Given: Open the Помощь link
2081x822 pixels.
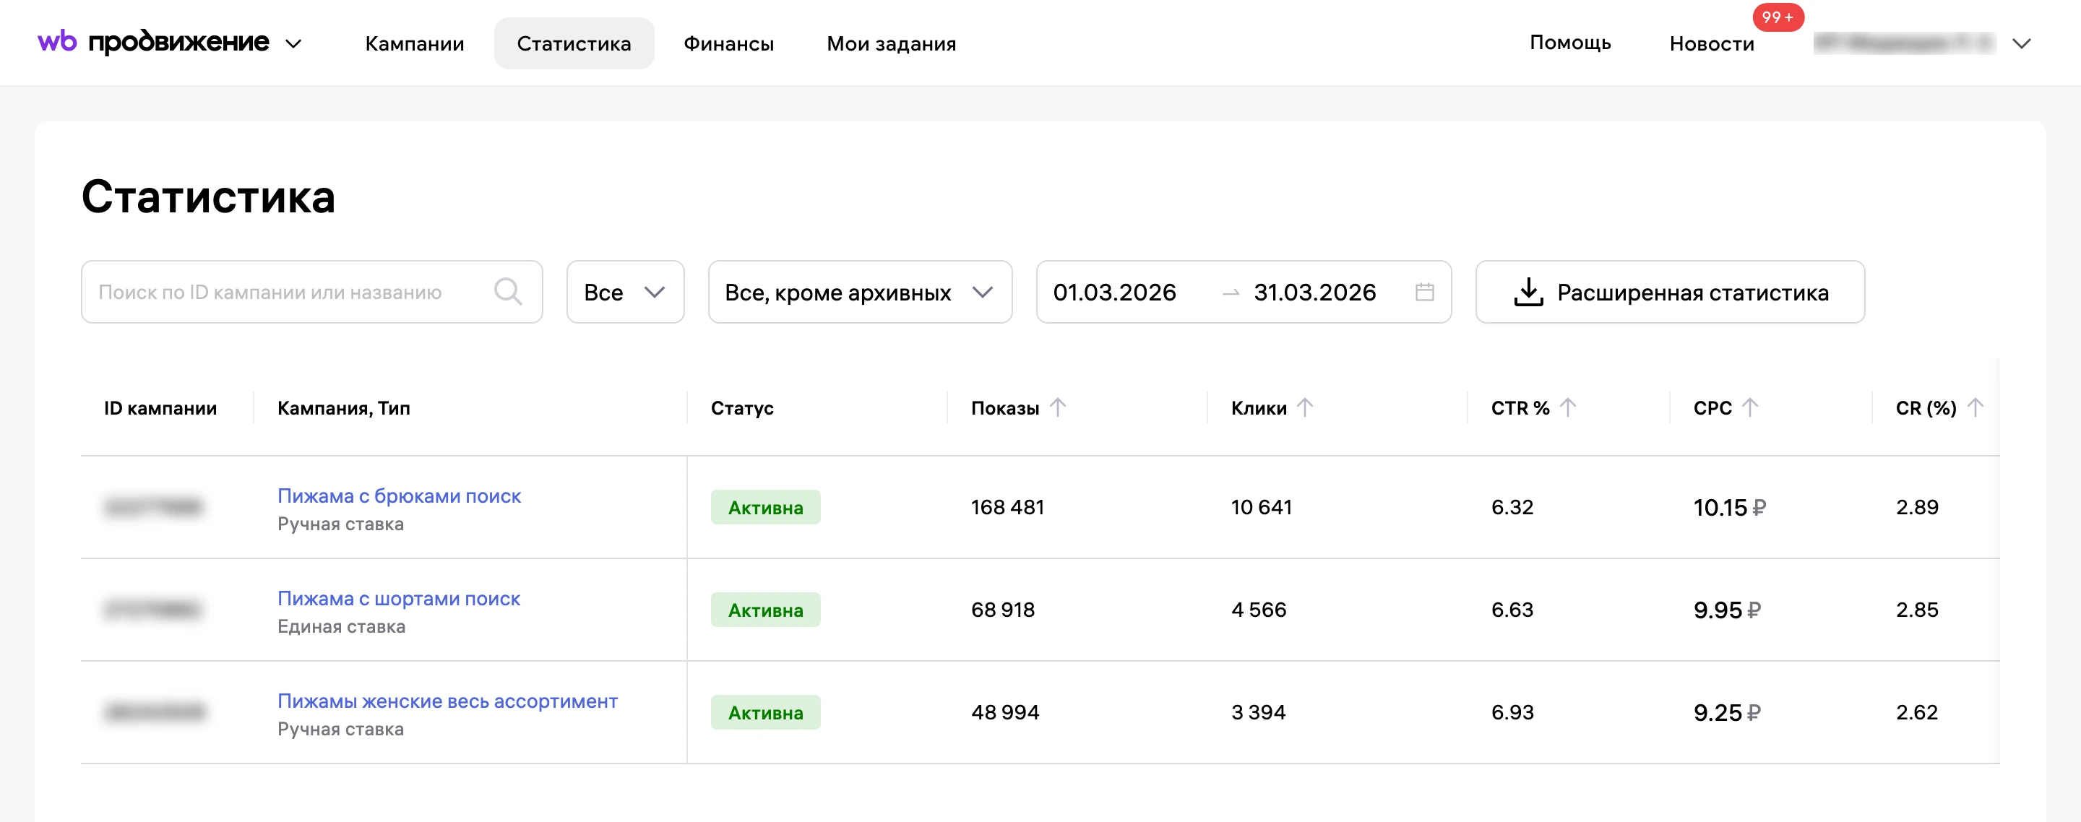Looking at the screenshot, I should pos(1569,43).
